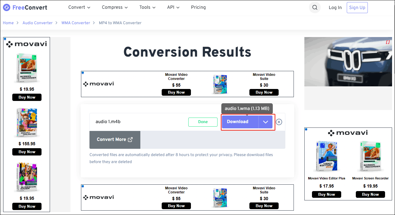Screen dimensions: 395x215
Task: Click the Movavi Video Editor Plus label
Action: pos(327,178)
